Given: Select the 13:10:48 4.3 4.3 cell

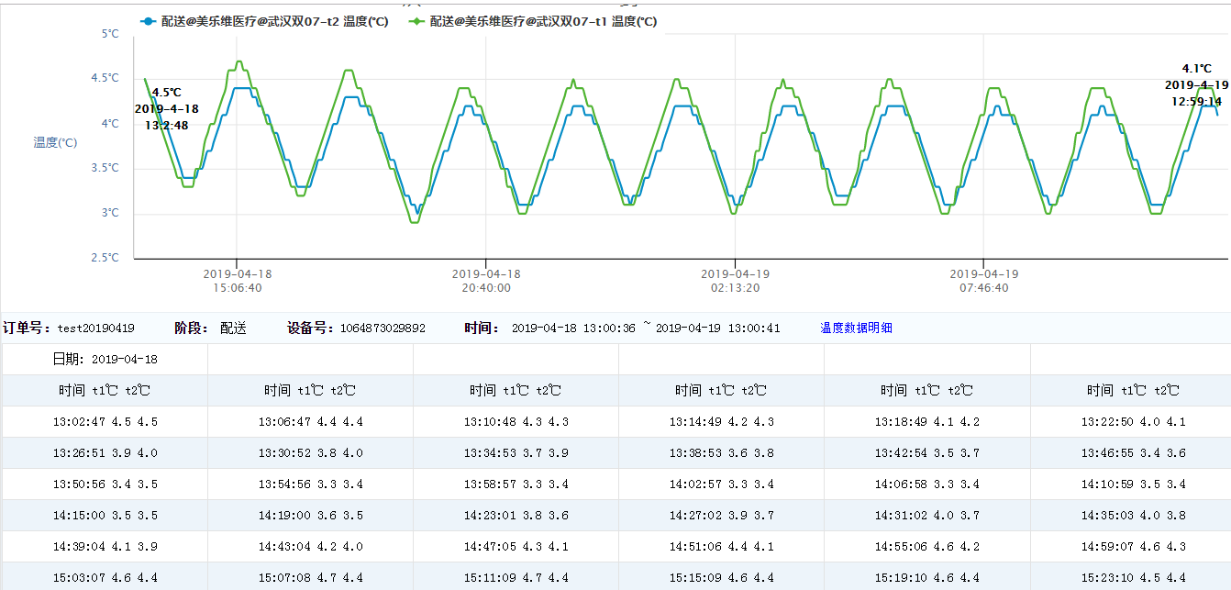Looking at the screenshot, I should pyautogui.click(x=516, y=422).
